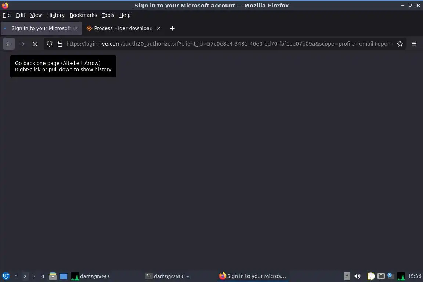423x282 pixels.
Task: Click the CPU monitor graph tray icon
Action: coord(401,276)
